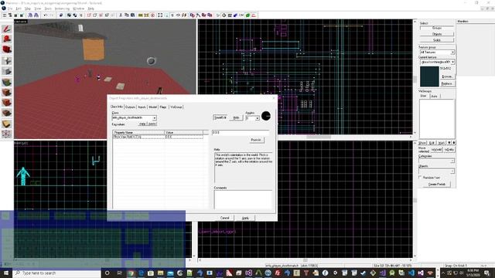Open the Map menu
The image size is (495, 278).
[28, 8]
